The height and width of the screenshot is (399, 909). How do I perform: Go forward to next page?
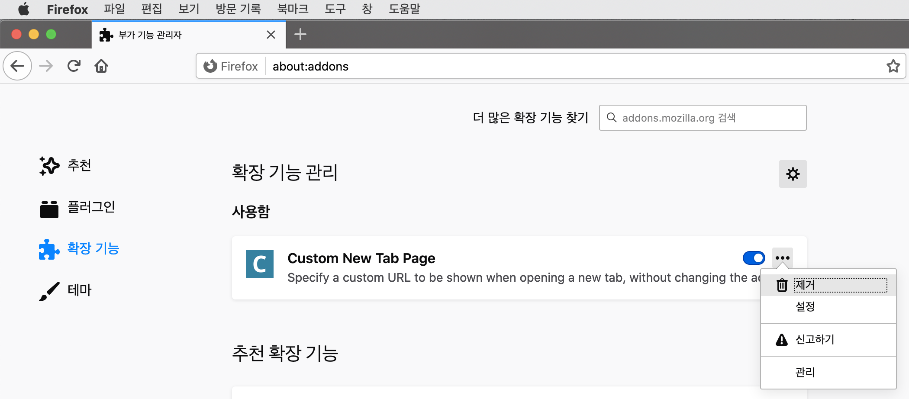tap(46, 66)
